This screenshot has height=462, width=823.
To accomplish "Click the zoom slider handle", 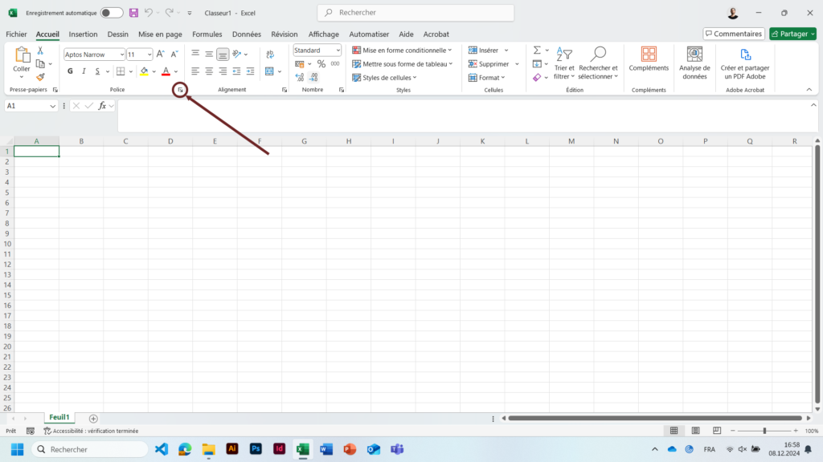I will coord(764,431).
